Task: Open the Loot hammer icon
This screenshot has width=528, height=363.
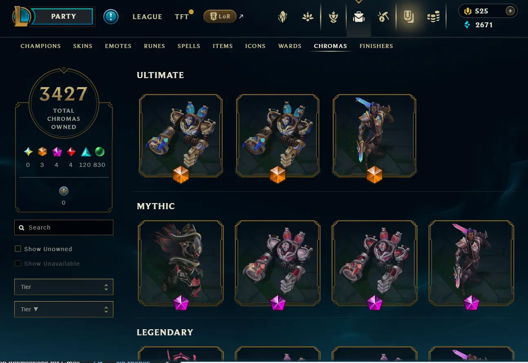Action: pos(383,17)
